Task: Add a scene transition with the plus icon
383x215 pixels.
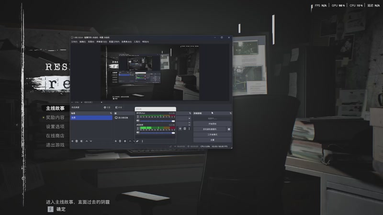Action: tap(180, 129)
